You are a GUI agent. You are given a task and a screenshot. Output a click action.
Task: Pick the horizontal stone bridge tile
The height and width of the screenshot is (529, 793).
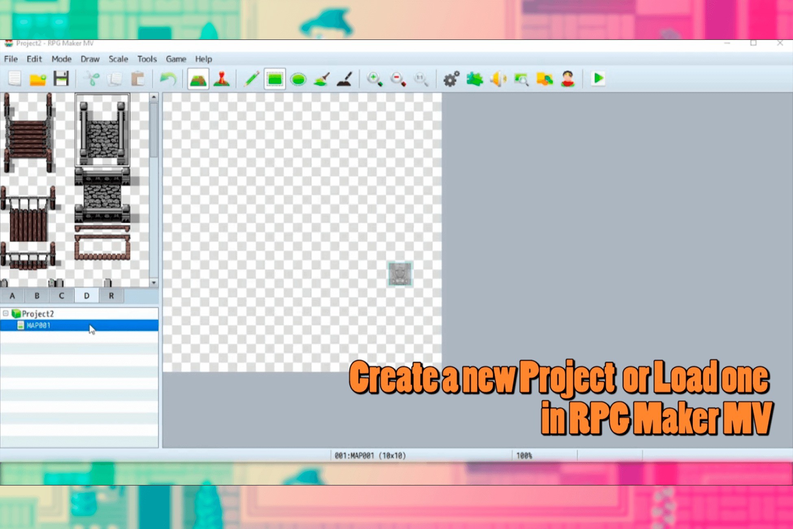click(103, 195)
